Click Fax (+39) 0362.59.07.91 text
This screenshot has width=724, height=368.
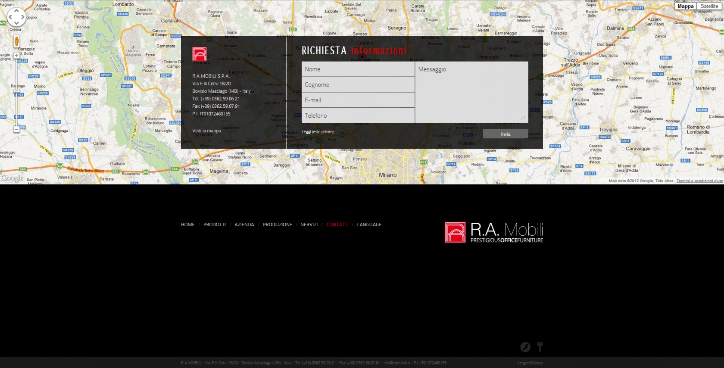[x=216, y=106]
